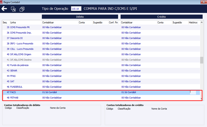Click the import arrow-into-box toolbar icon
The image size is (207, 127).
coord(13,9)
